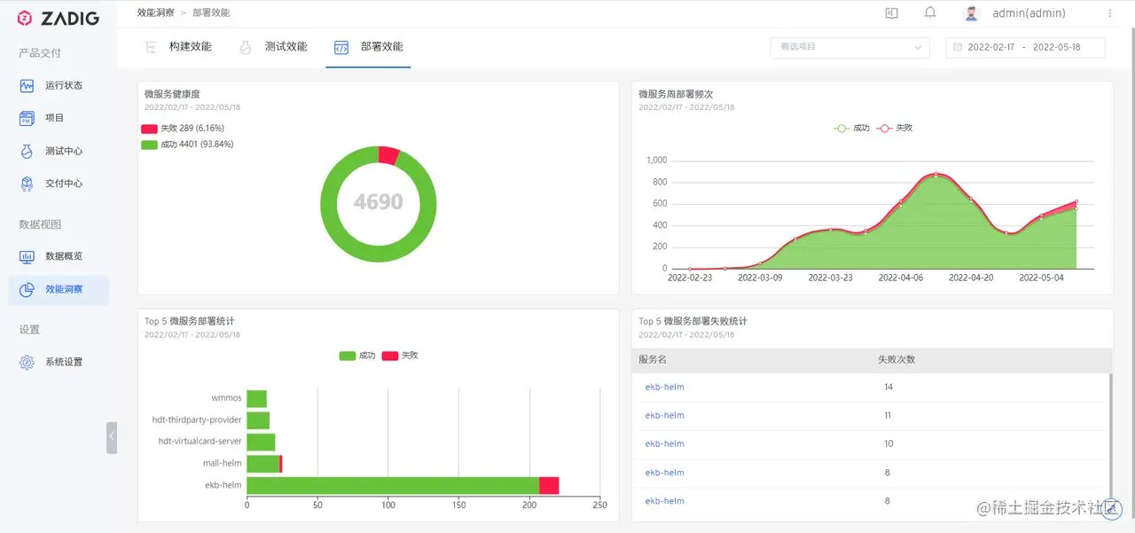
Task: Expand the 筛选项目 dropdown arrow
Action: (x=918, y=48)
